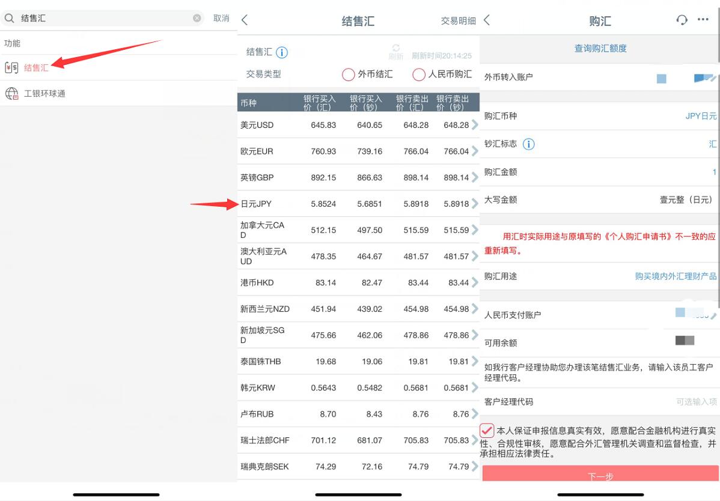720x501 pixels.
Task: Expand the 英镑GBP row chevron
Action: pos(474,177)
